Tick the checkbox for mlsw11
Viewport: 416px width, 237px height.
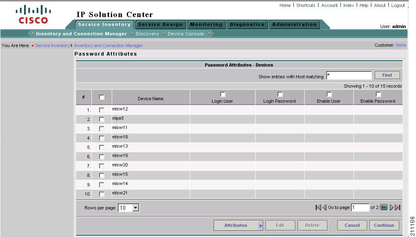tap(102, 129)
